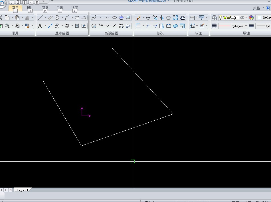
Task: Click the ByLayer color swatch box
Action: coord(259,18)
